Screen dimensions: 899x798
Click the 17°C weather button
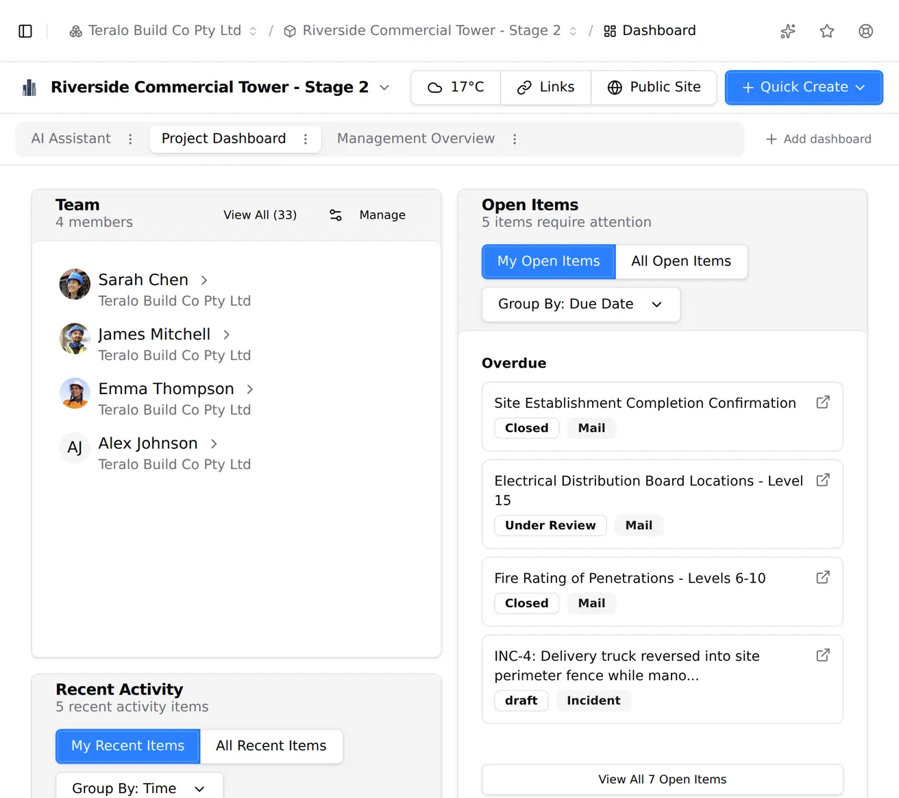click(x=456, y=87)
